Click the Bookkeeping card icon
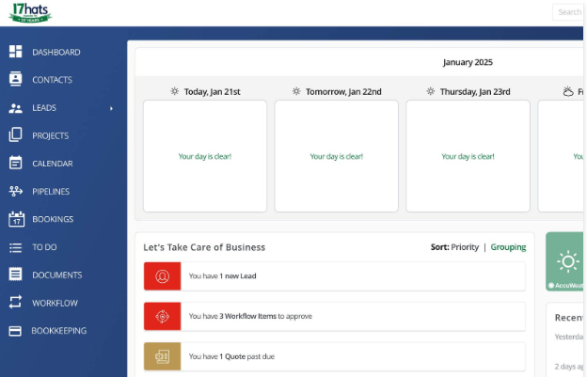 coord(15,331)
